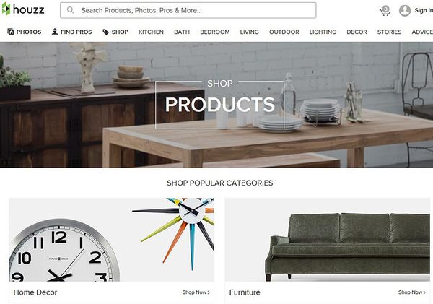433x304 pixels.
Task: Click Shop Now under Home Decor
Action: [x=196, y=292]
